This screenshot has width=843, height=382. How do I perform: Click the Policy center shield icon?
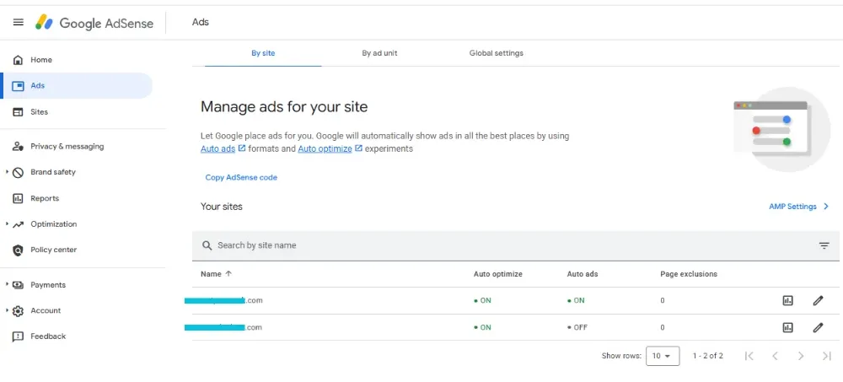click(18, 250)
